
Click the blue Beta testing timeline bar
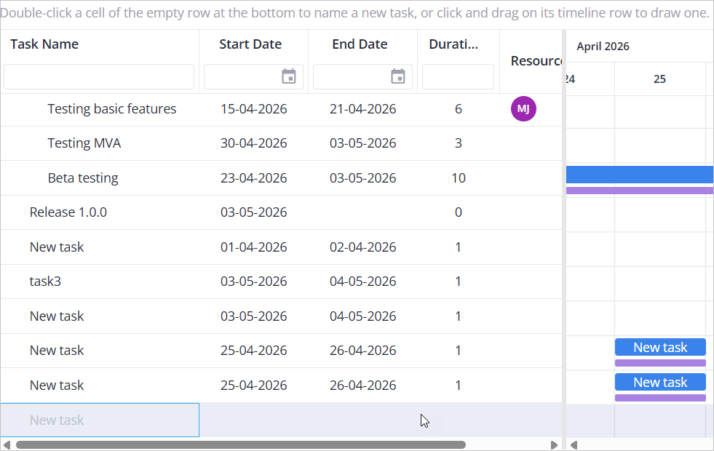(x=639, y=175)
